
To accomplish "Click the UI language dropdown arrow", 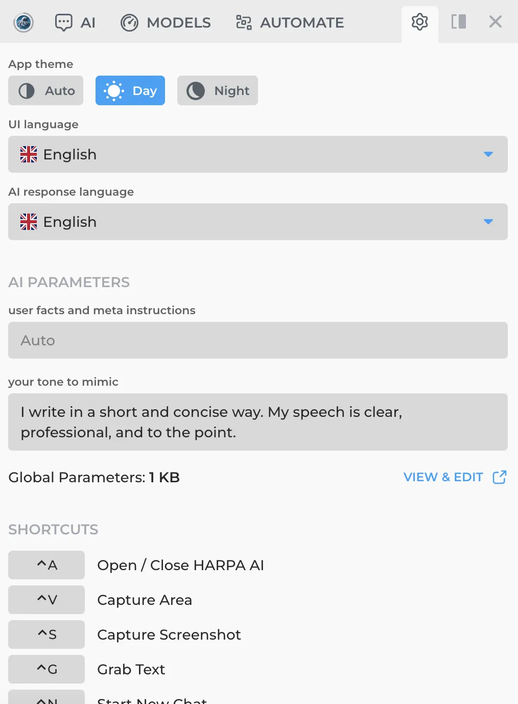I will tap(488, 154).
